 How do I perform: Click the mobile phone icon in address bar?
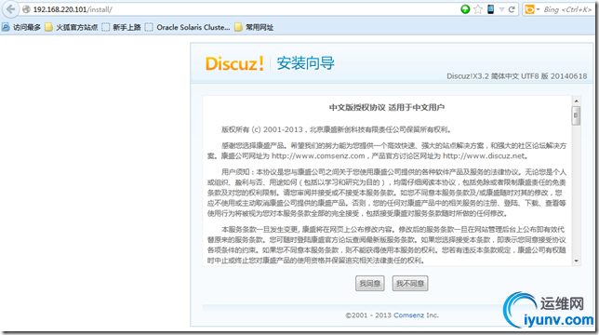(x=490, y=9)
